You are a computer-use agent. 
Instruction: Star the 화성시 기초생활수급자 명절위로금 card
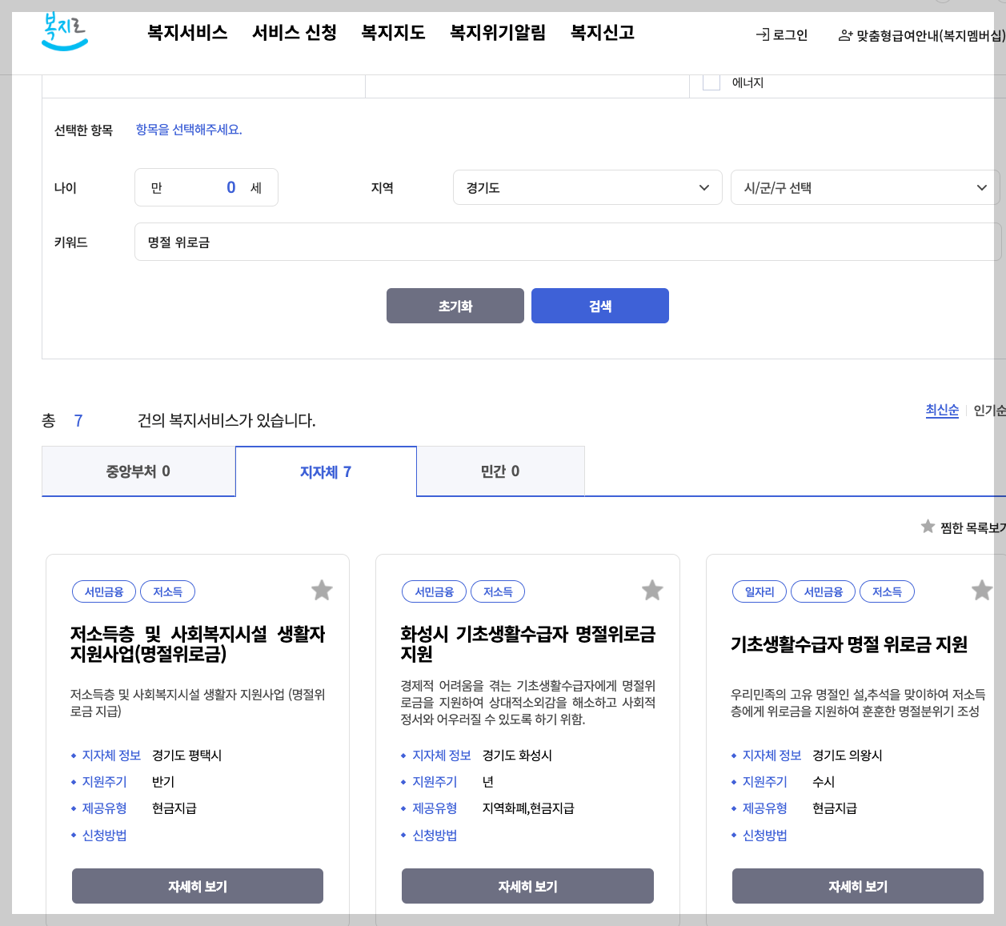click(651, 589)
